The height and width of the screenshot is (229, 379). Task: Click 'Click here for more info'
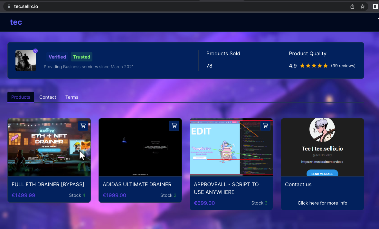tap(322, 203)
